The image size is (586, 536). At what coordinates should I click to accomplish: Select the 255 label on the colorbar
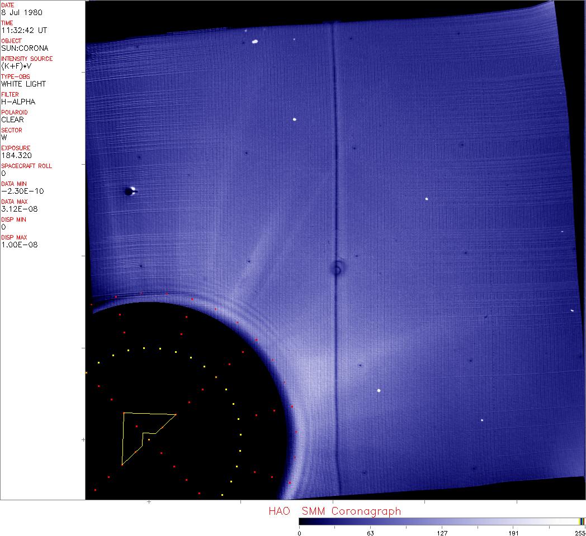[579, 533]
